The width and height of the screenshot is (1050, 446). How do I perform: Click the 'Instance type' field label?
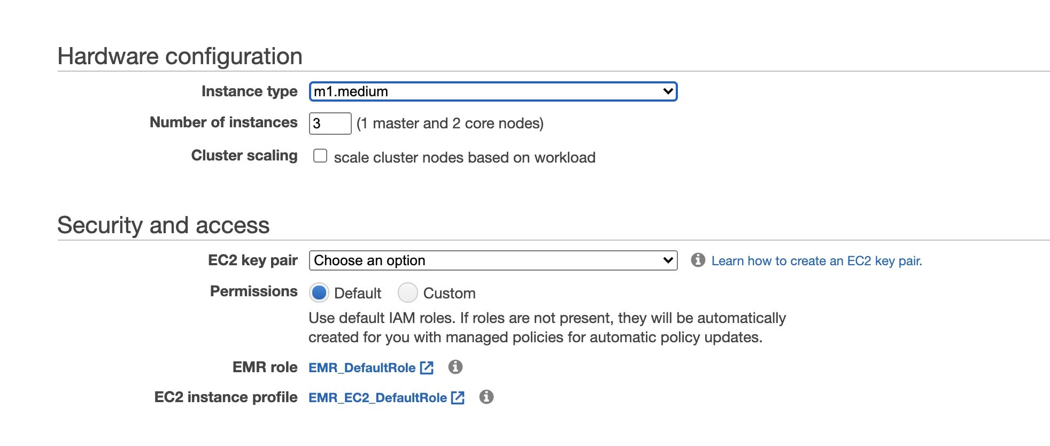tap(249, 91)
